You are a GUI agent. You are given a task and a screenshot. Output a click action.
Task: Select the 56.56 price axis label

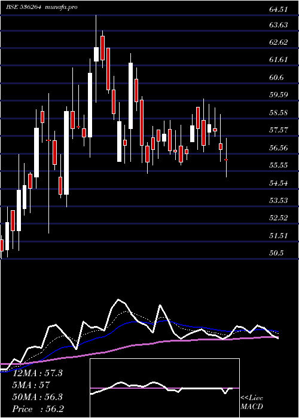279,147
